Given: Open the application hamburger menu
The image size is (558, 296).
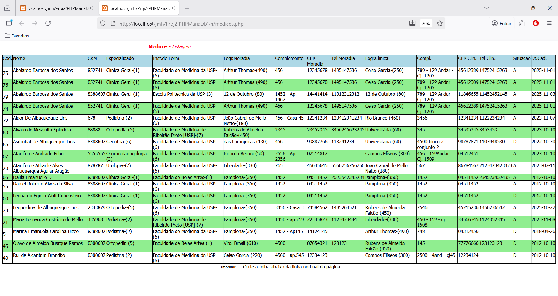Looking at the screenshot, I should 549,23.
